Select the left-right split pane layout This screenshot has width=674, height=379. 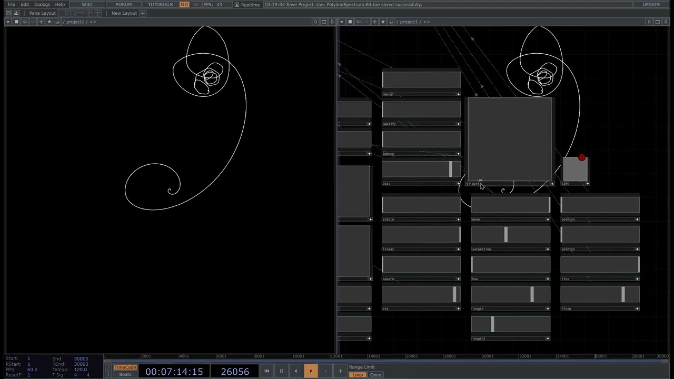pyautogui.click(x=70, y=13)
